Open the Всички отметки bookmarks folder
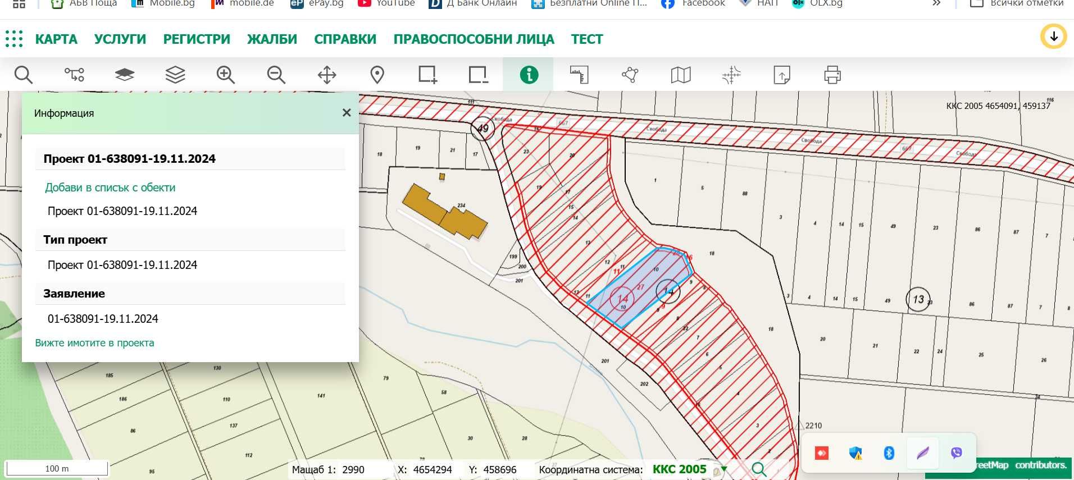Viewport: 1074px width, 480px height. coord(1016,3)
